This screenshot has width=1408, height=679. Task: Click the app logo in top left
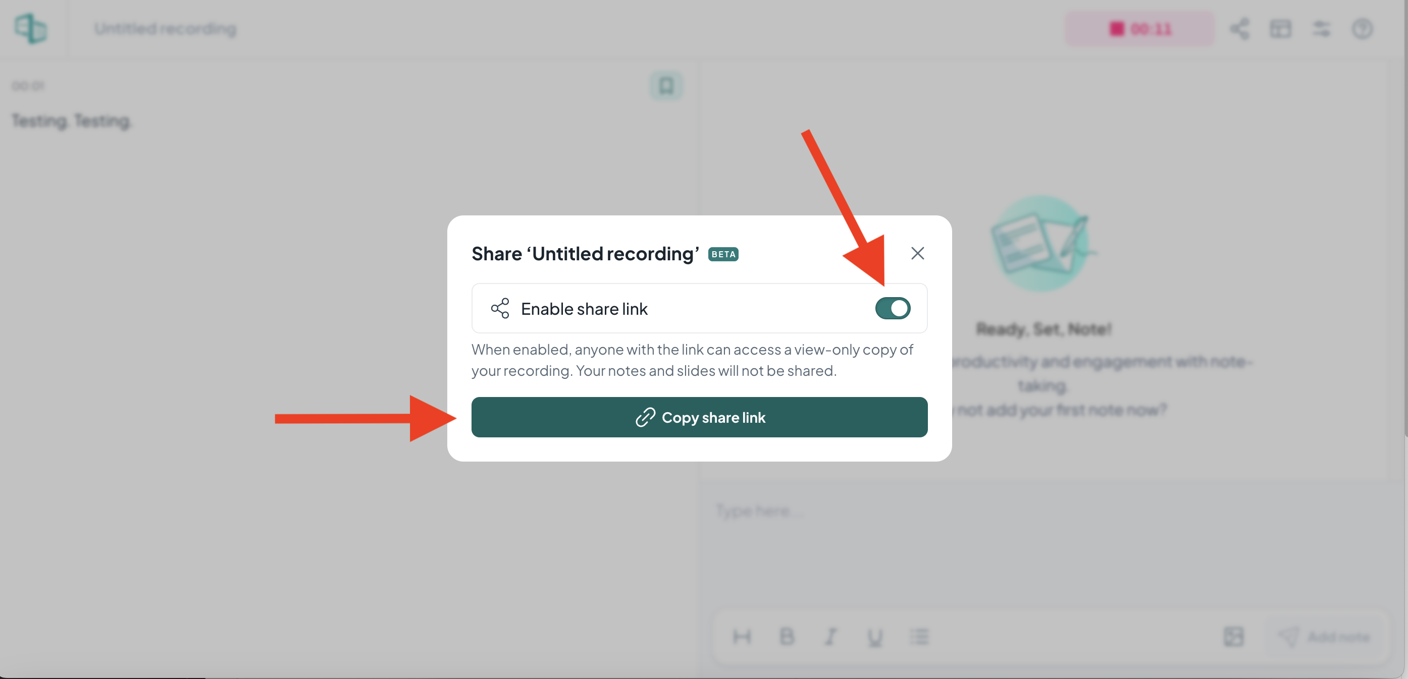(31, 28)
